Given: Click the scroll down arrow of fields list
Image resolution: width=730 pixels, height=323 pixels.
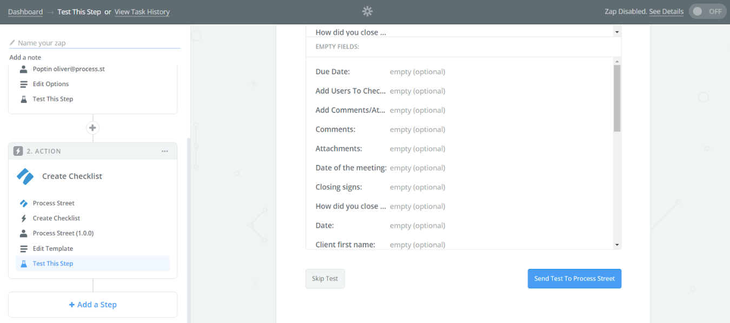Looking at the screenshot, I should (x=617, y=245).
